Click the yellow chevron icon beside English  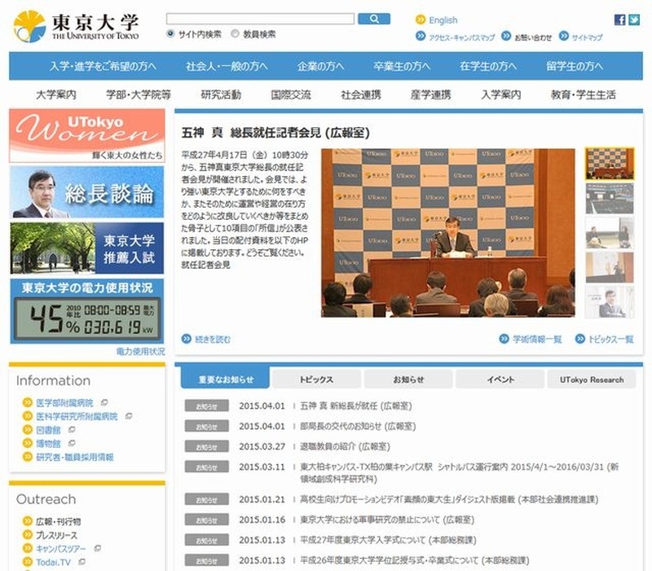[x=419, y=18]
